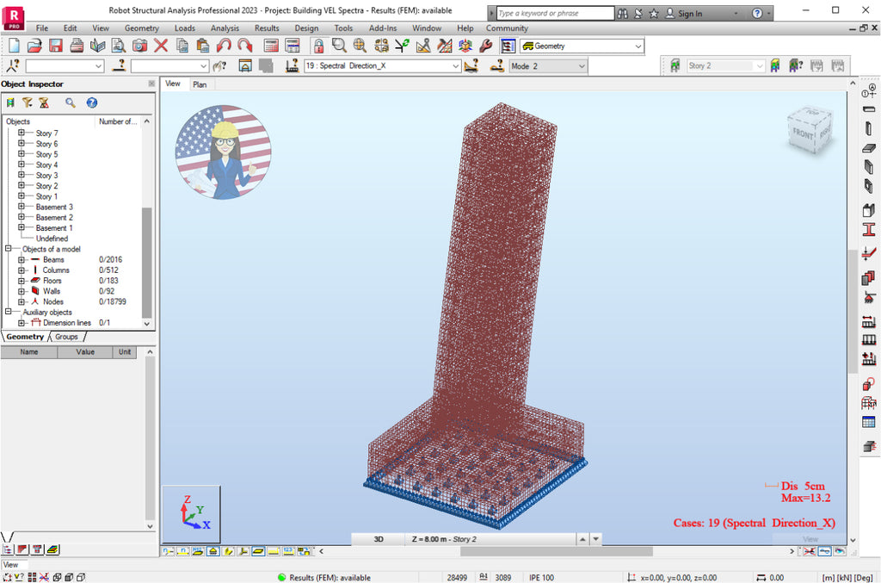
Task: Select the I-beam Sections tool on right toolbar
Action: click(869, 230)
